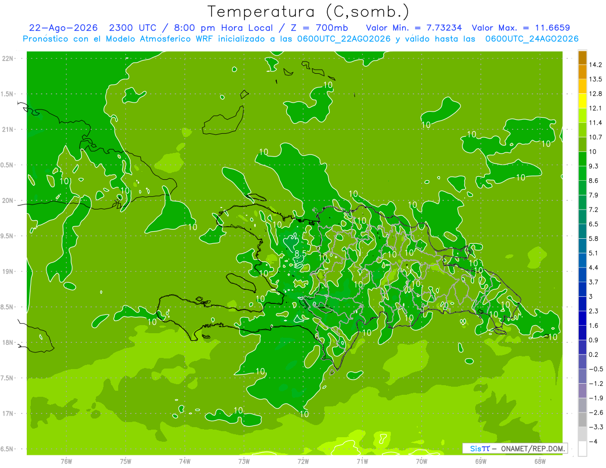The height and width of the screenshot is (468, 606).
Task: Click the "-2.6" color scale value
Action: coord(595,412)
